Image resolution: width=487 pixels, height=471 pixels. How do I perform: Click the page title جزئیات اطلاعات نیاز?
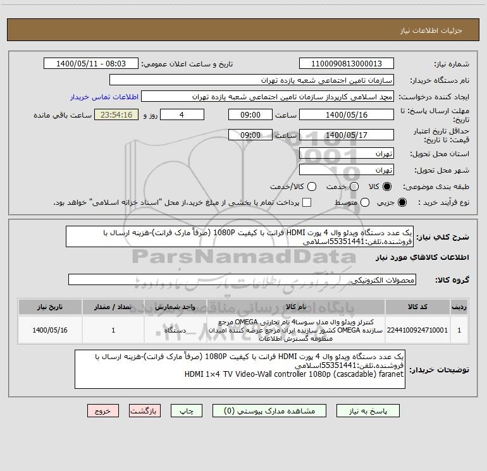[x=431, y=30]
